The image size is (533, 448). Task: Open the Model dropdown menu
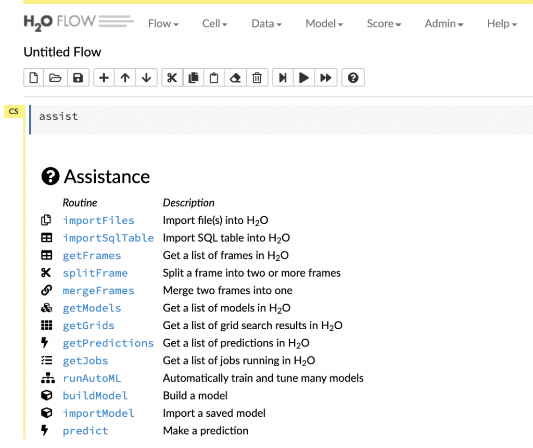click(x=324, y=23)
